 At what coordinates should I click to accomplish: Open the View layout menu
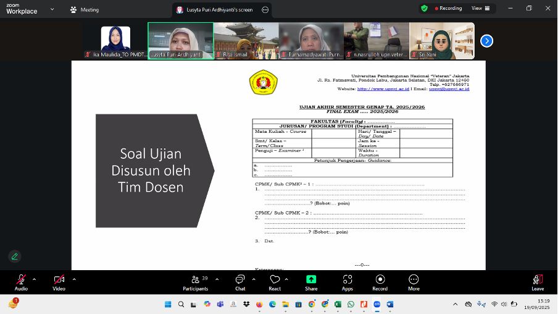click(480, 9)
